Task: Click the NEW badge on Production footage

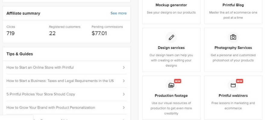Action: [x=177, y=81]
